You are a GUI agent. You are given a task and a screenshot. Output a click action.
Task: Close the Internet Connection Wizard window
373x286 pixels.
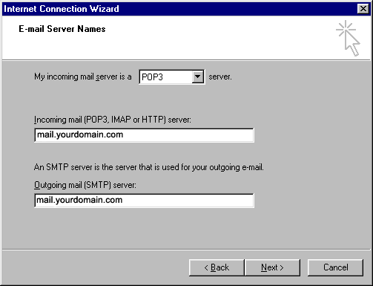(363, 9)
